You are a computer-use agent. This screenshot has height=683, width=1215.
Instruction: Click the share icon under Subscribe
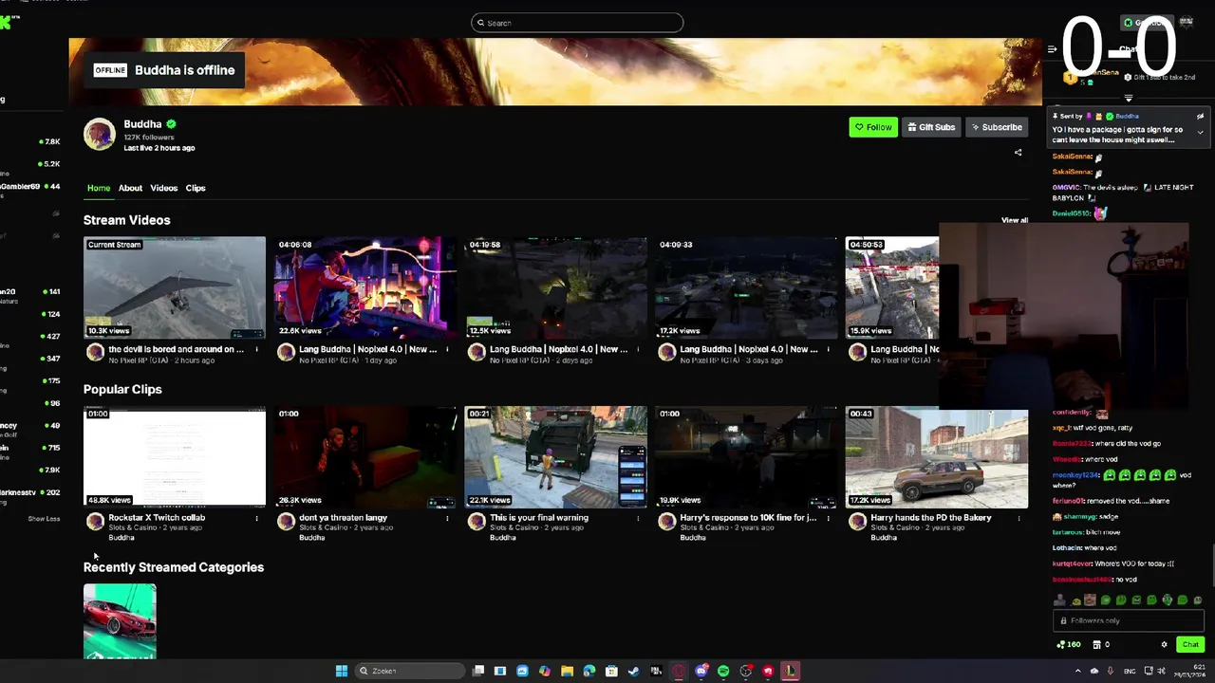pos(1019,153)
